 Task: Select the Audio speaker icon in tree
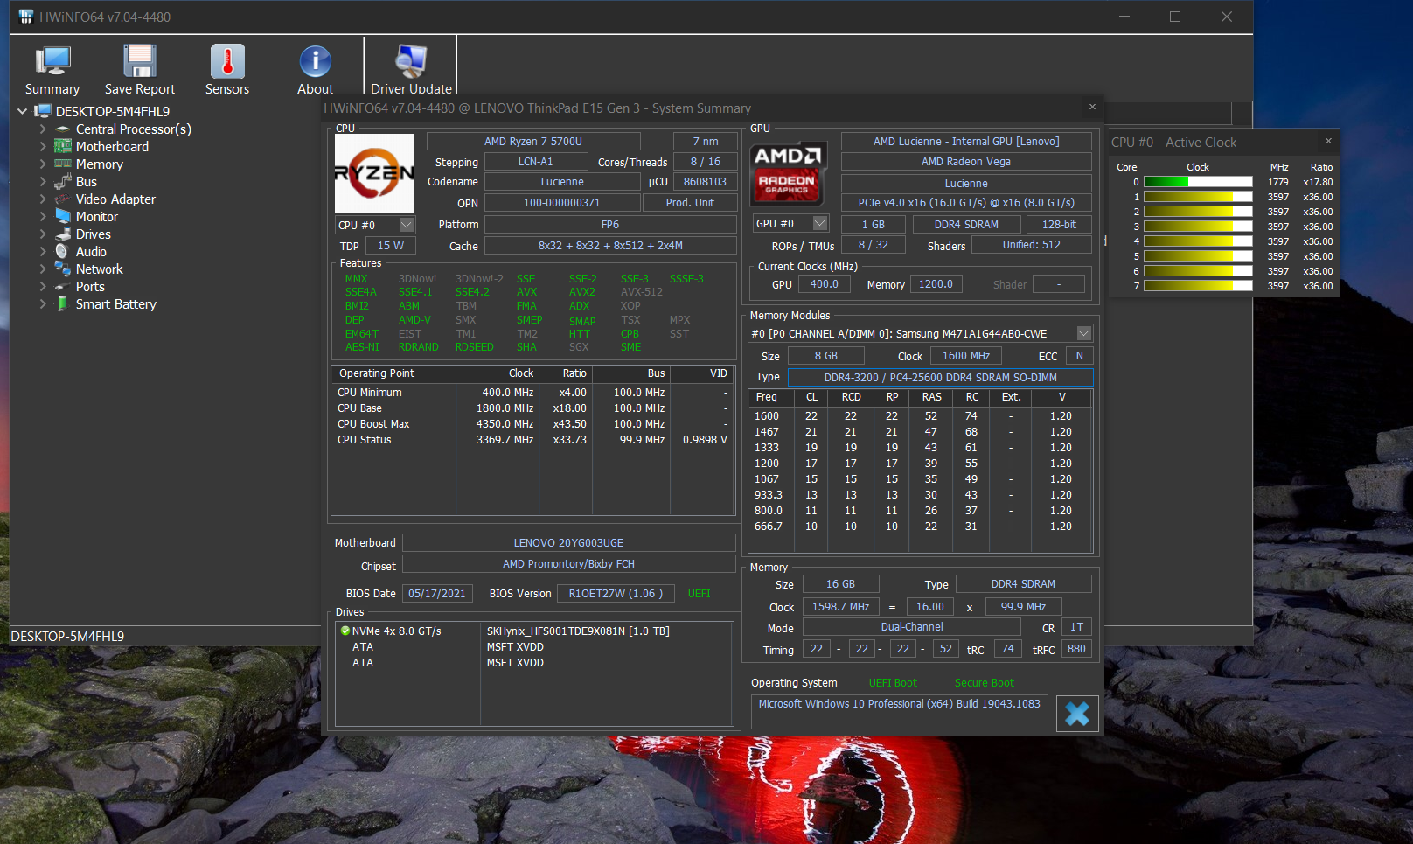(62, 252)
